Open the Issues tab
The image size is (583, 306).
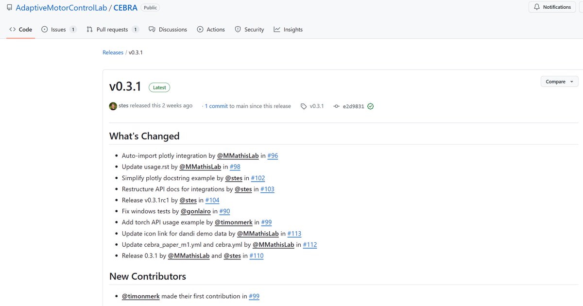point(59,30)
